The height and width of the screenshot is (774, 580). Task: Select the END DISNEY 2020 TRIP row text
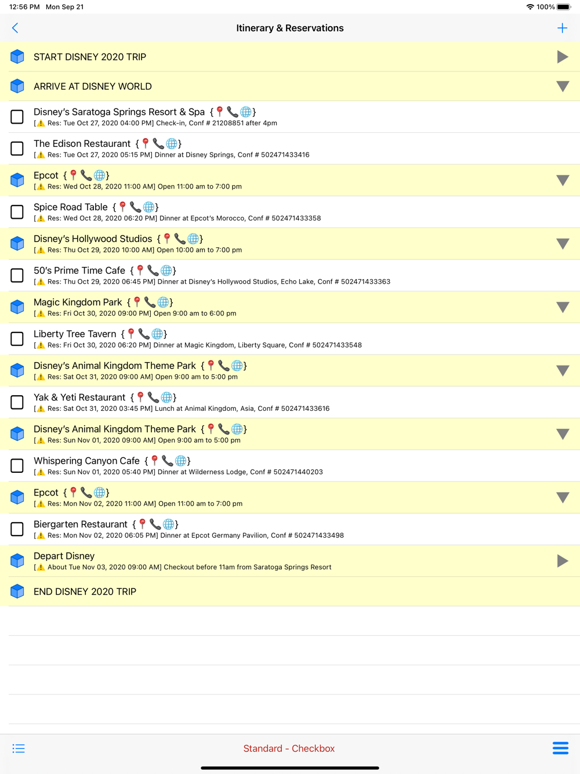pyautogui.click(x=85, y=591)
